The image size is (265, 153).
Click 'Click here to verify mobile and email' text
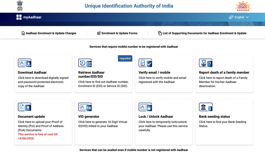(163, 80)
